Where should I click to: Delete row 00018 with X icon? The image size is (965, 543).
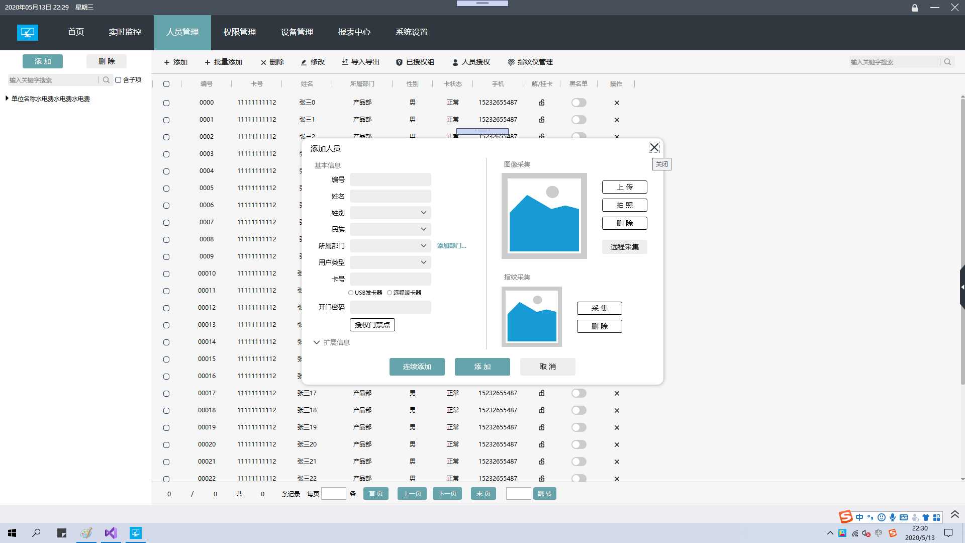point(617,410)
